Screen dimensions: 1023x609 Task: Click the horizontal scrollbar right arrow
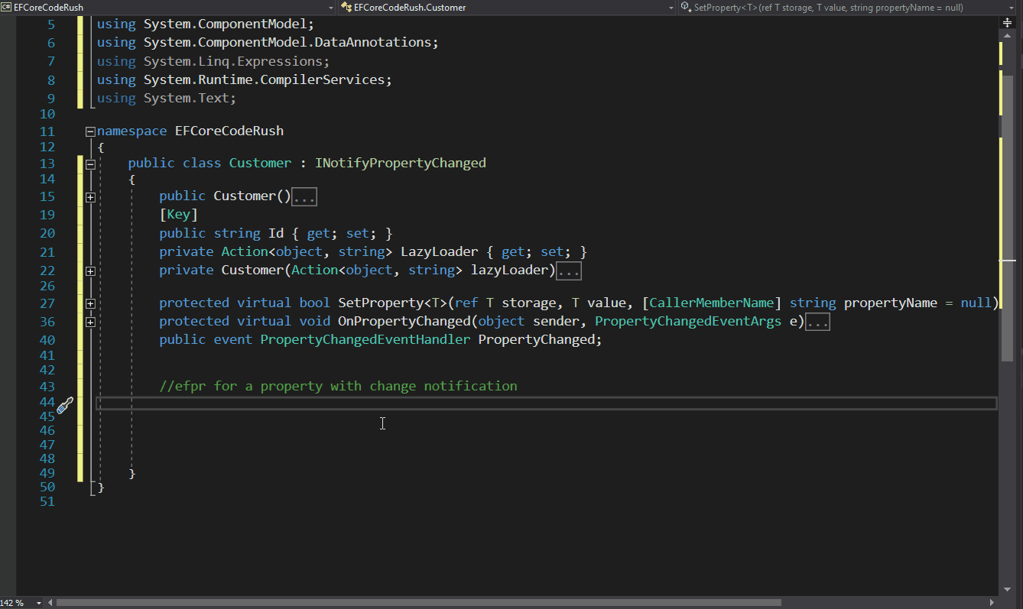click(x=992, y=603)
